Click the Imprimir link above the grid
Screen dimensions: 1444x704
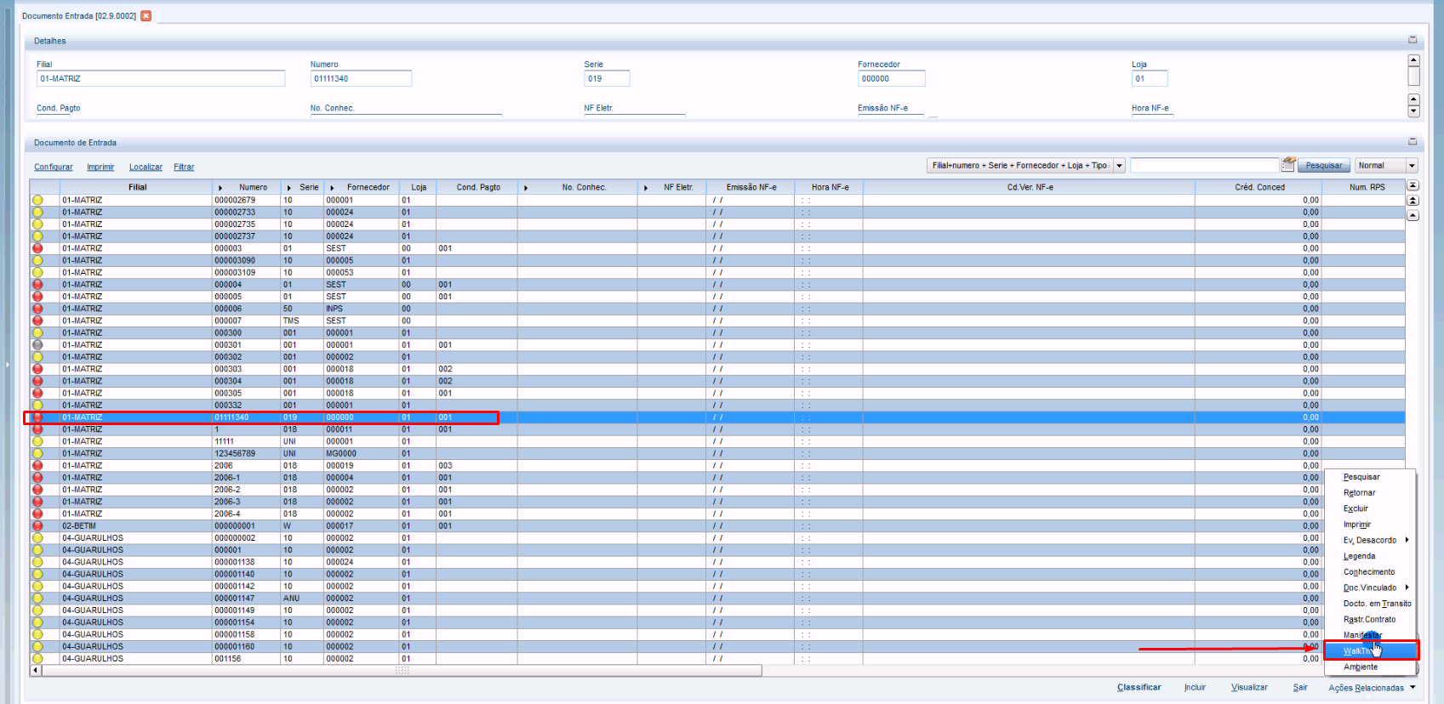[x=100, y=167]
